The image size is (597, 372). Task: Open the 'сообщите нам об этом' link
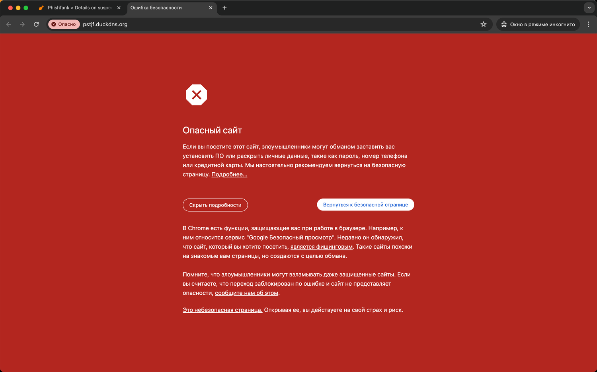[x=246, y=293]
